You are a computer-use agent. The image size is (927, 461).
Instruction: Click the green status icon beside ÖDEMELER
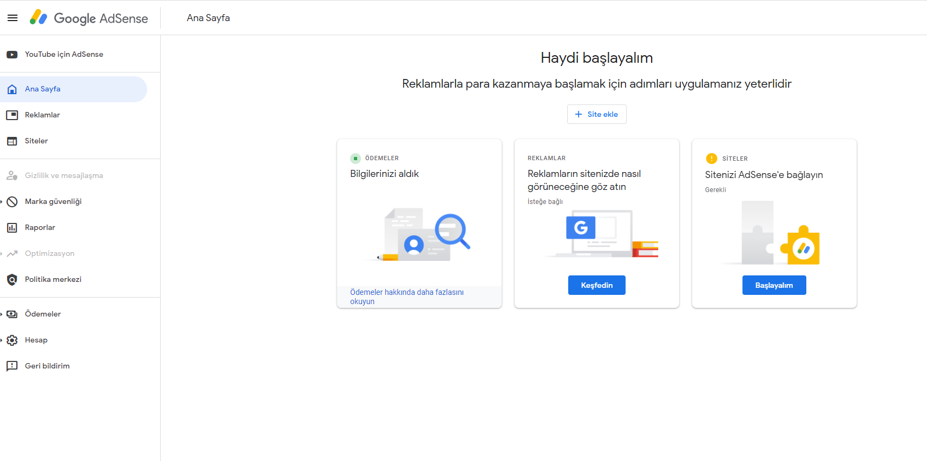(356, 159)
